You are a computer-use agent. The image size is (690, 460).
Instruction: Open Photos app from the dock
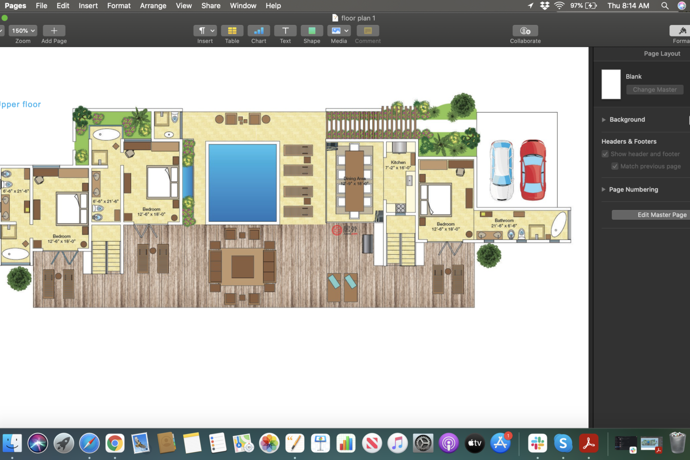[x=269, y=443]
